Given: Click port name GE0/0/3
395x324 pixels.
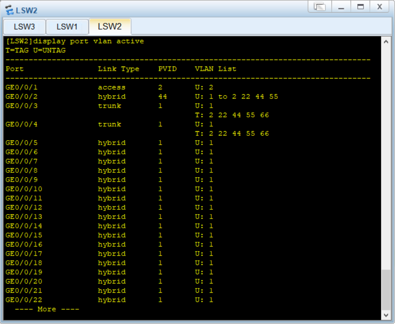Looking at the screenshot, I should click(x=22, y=106).
